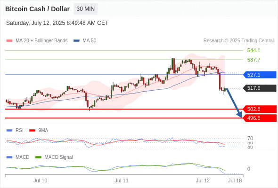Click the Research © 2025 Trading Central credit

click(x=238, y=41)
